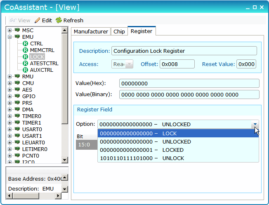Click the chip icon beside USART0
This screenshot has width=269, height=205.
(17, 129)
